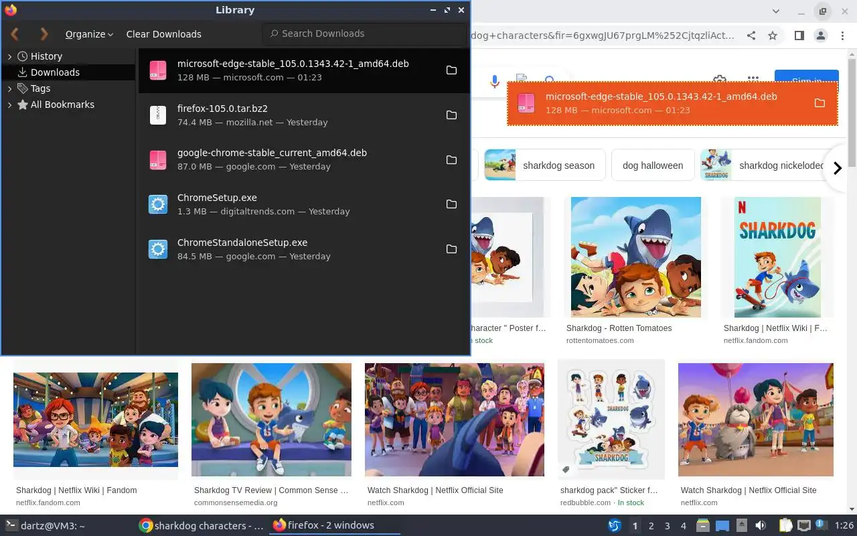Click Sharkdog - Rotten Tomatoes caption link
This screenshot has height=536, width=857.
(619, 328)
